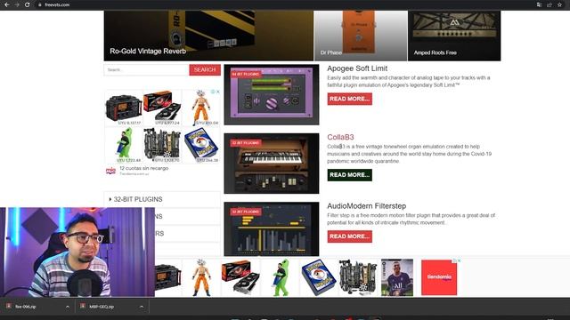Click the '12 cuotas sin recargo' ad text
Image resolution: width=570 pixels, height=320 pixels.
click(x=144, y=168)
